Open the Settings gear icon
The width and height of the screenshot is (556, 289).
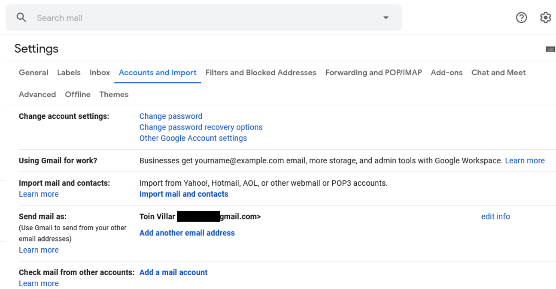click(545, 17)
